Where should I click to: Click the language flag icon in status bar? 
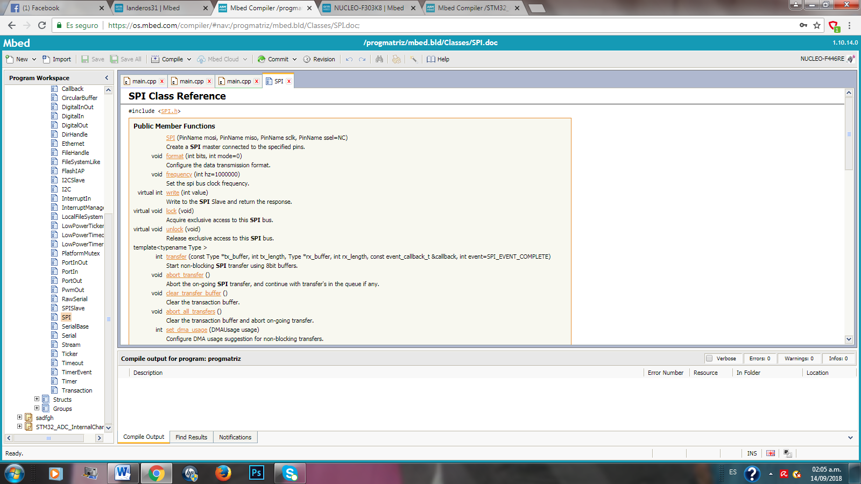pos(771,453)
